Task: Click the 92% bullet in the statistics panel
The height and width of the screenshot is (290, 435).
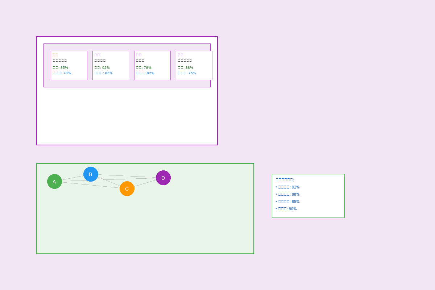Action: (288, 187)
